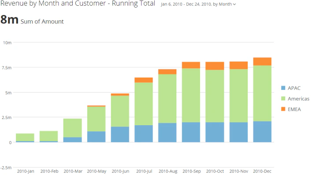Click the 8m Sum of Amount headline
The width and height of the screenshot is (312, 175).
tap(32, 20)
